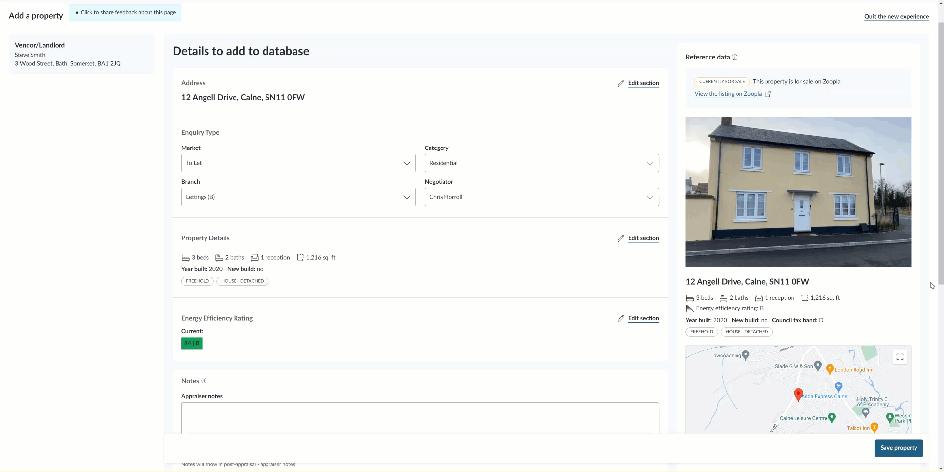944x472 pixels.
Task: Click the Asda Express Calne shopping marker
Action: (839, 387)
